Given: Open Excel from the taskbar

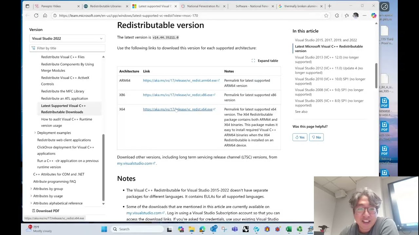Looking at the screenshot, I should [289, 229].
